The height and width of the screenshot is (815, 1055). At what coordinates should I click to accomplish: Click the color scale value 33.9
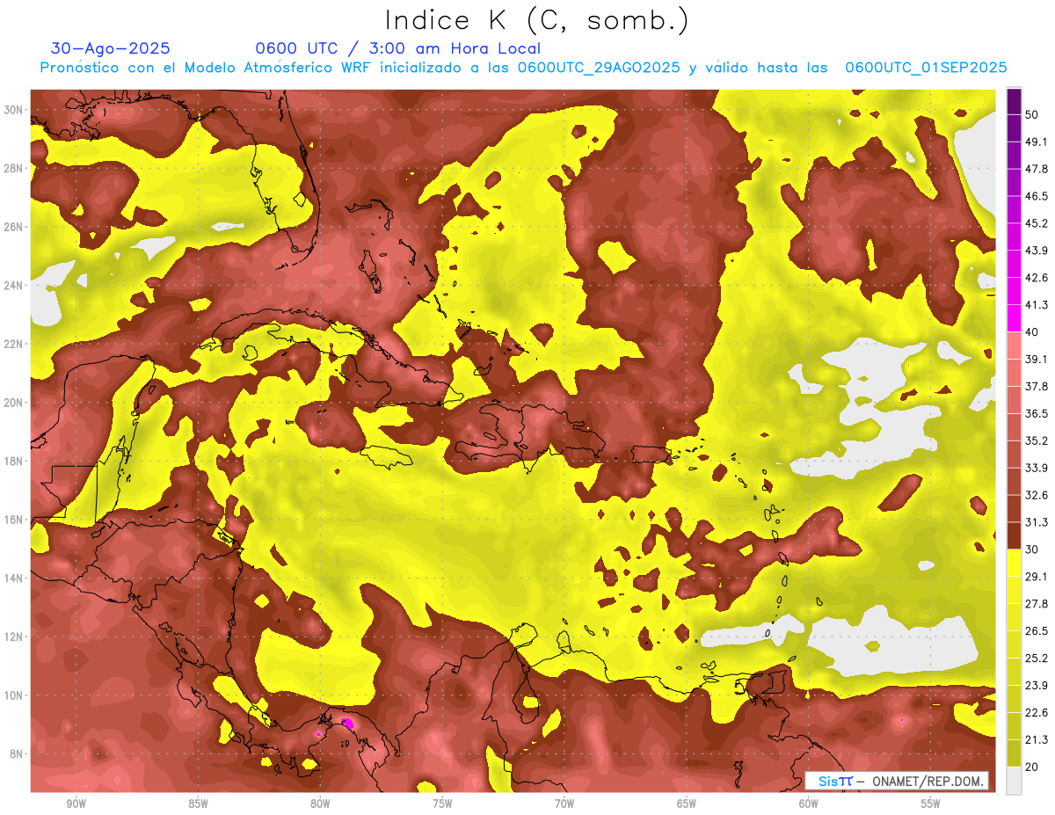(1037, 468)
